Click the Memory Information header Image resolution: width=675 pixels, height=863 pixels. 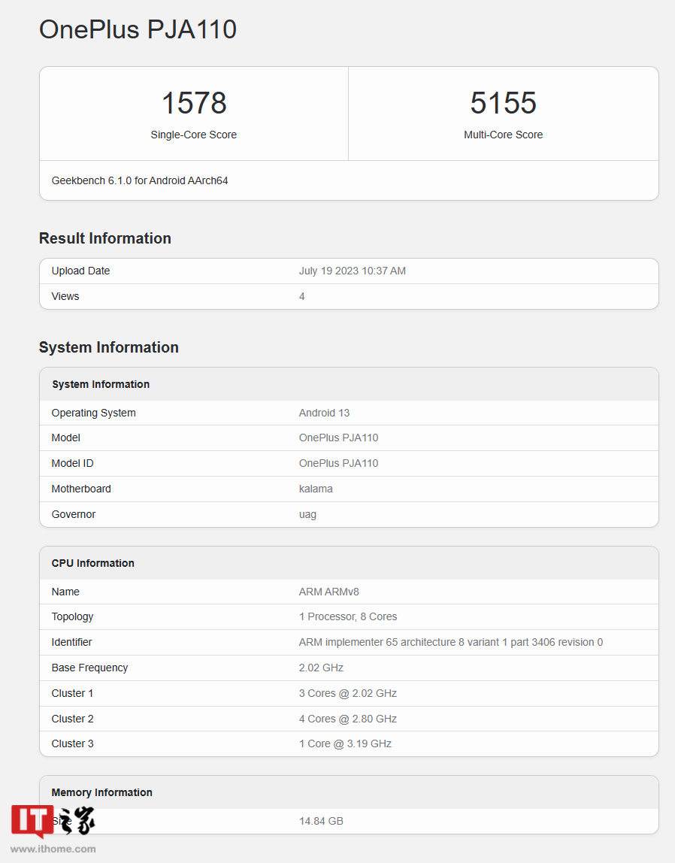tap(101, 792)
